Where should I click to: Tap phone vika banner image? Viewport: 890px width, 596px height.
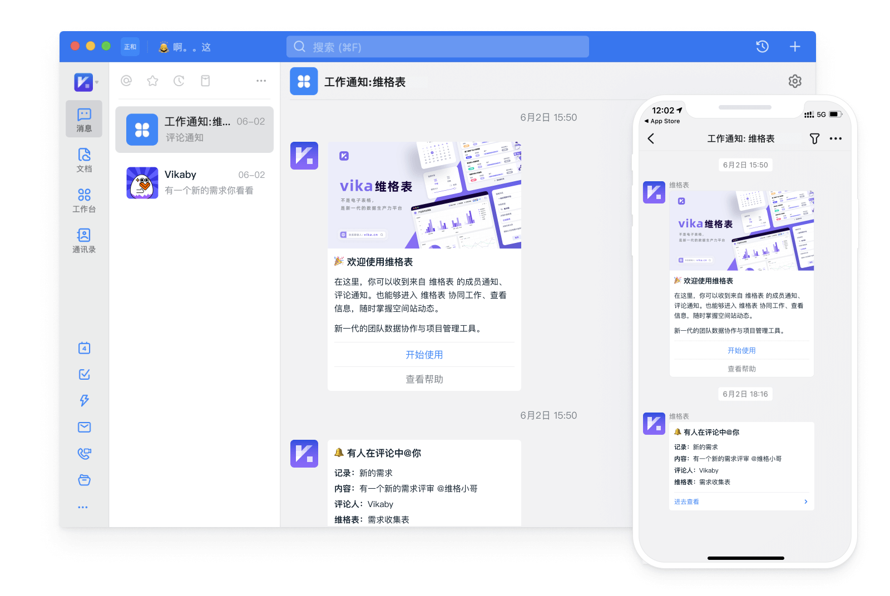coord(741,231)
